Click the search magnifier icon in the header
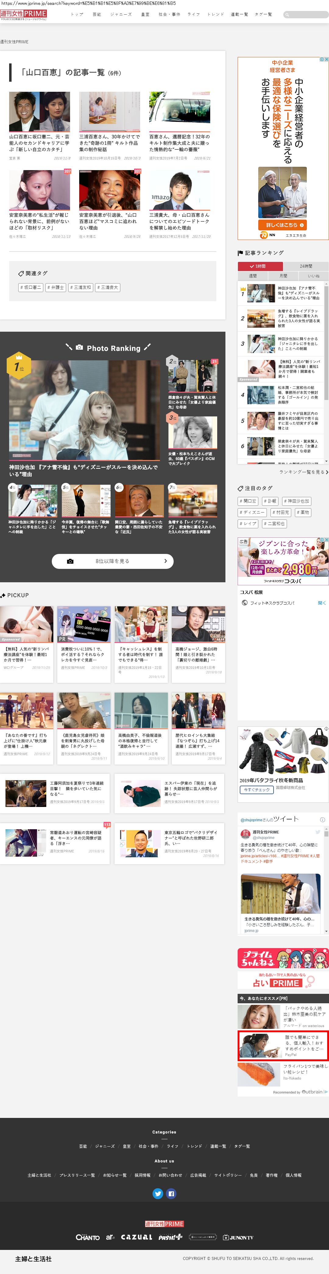Image resolution: width=329 pixels, height=1274 pixels. pos(287,15)
